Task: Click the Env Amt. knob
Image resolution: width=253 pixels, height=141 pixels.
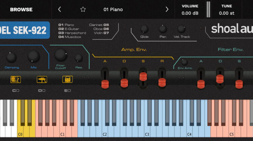Action: pos(184,62)
